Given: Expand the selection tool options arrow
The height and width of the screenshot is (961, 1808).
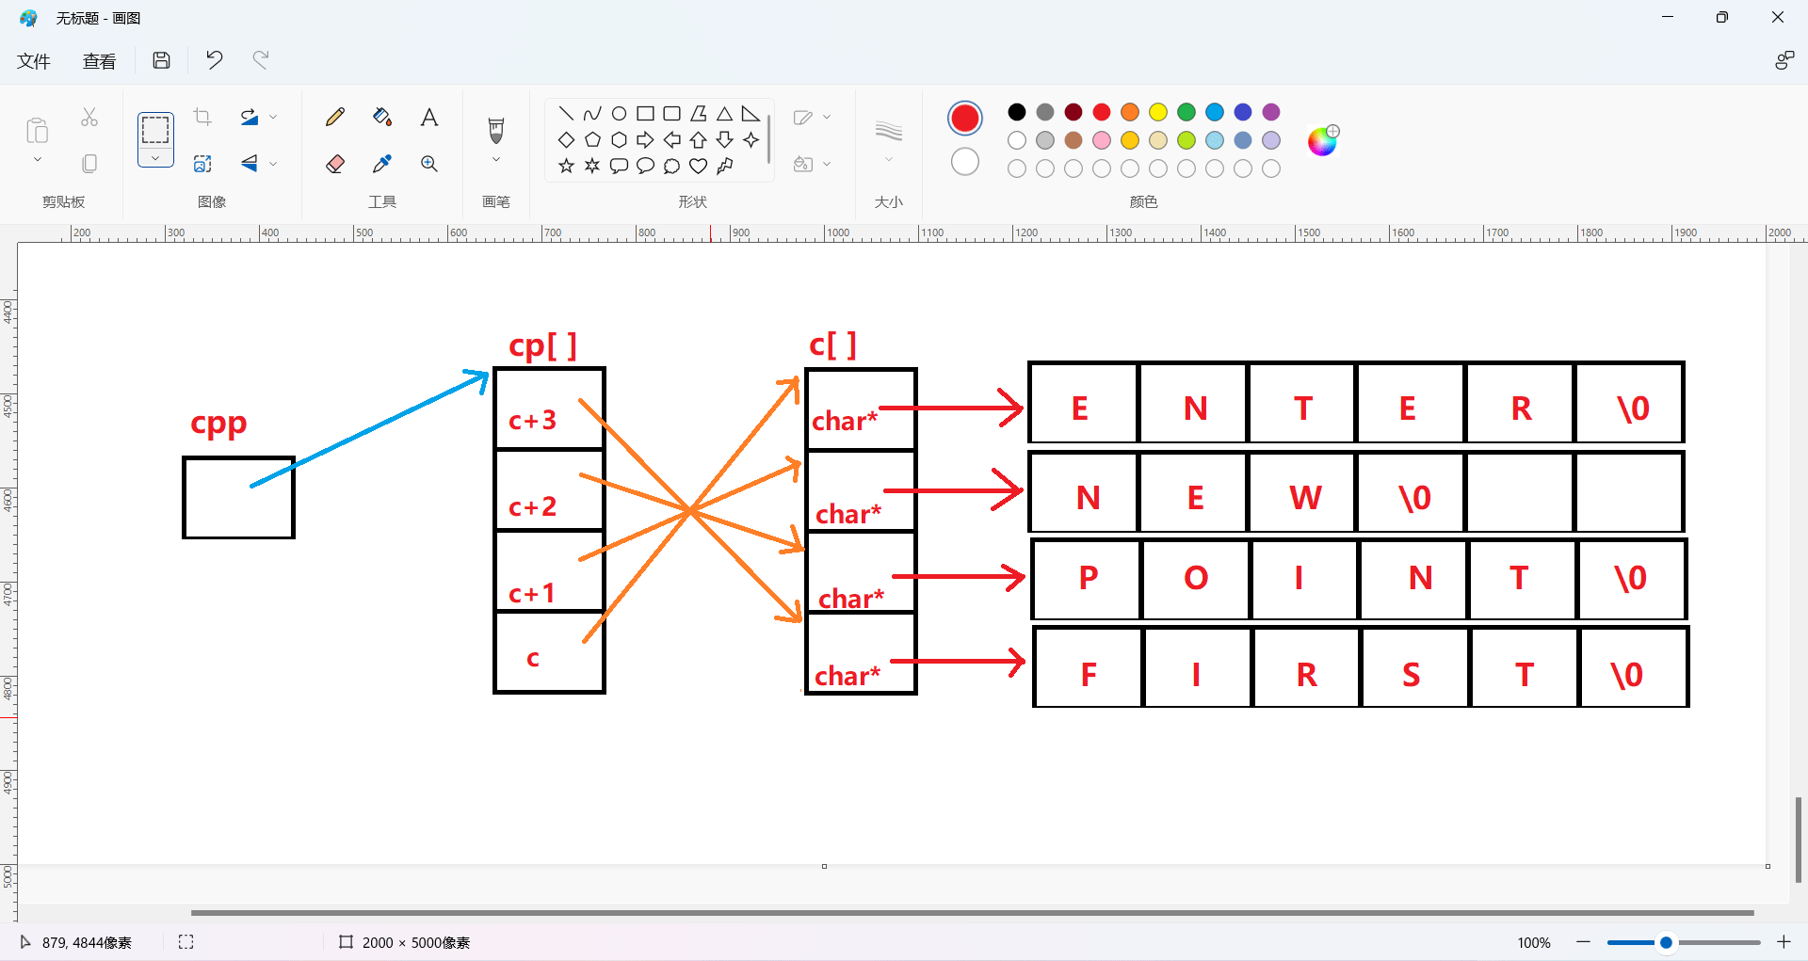Looking at the screenshot, I should [155, 158].
